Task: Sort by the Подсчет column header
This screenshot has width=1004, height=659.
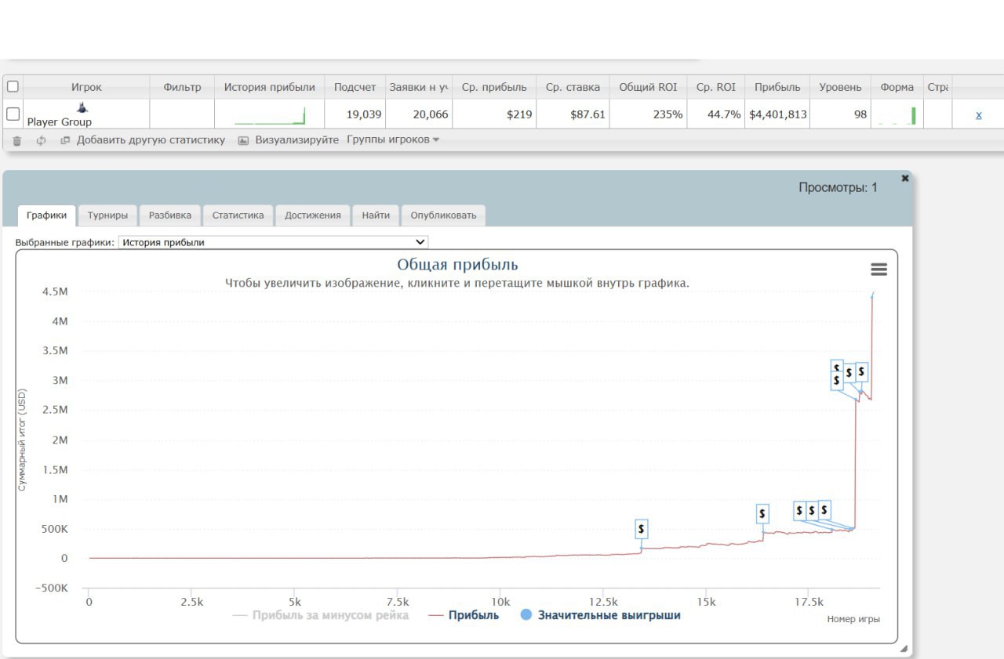Action: pyautogui.click(x=355, y=87)
